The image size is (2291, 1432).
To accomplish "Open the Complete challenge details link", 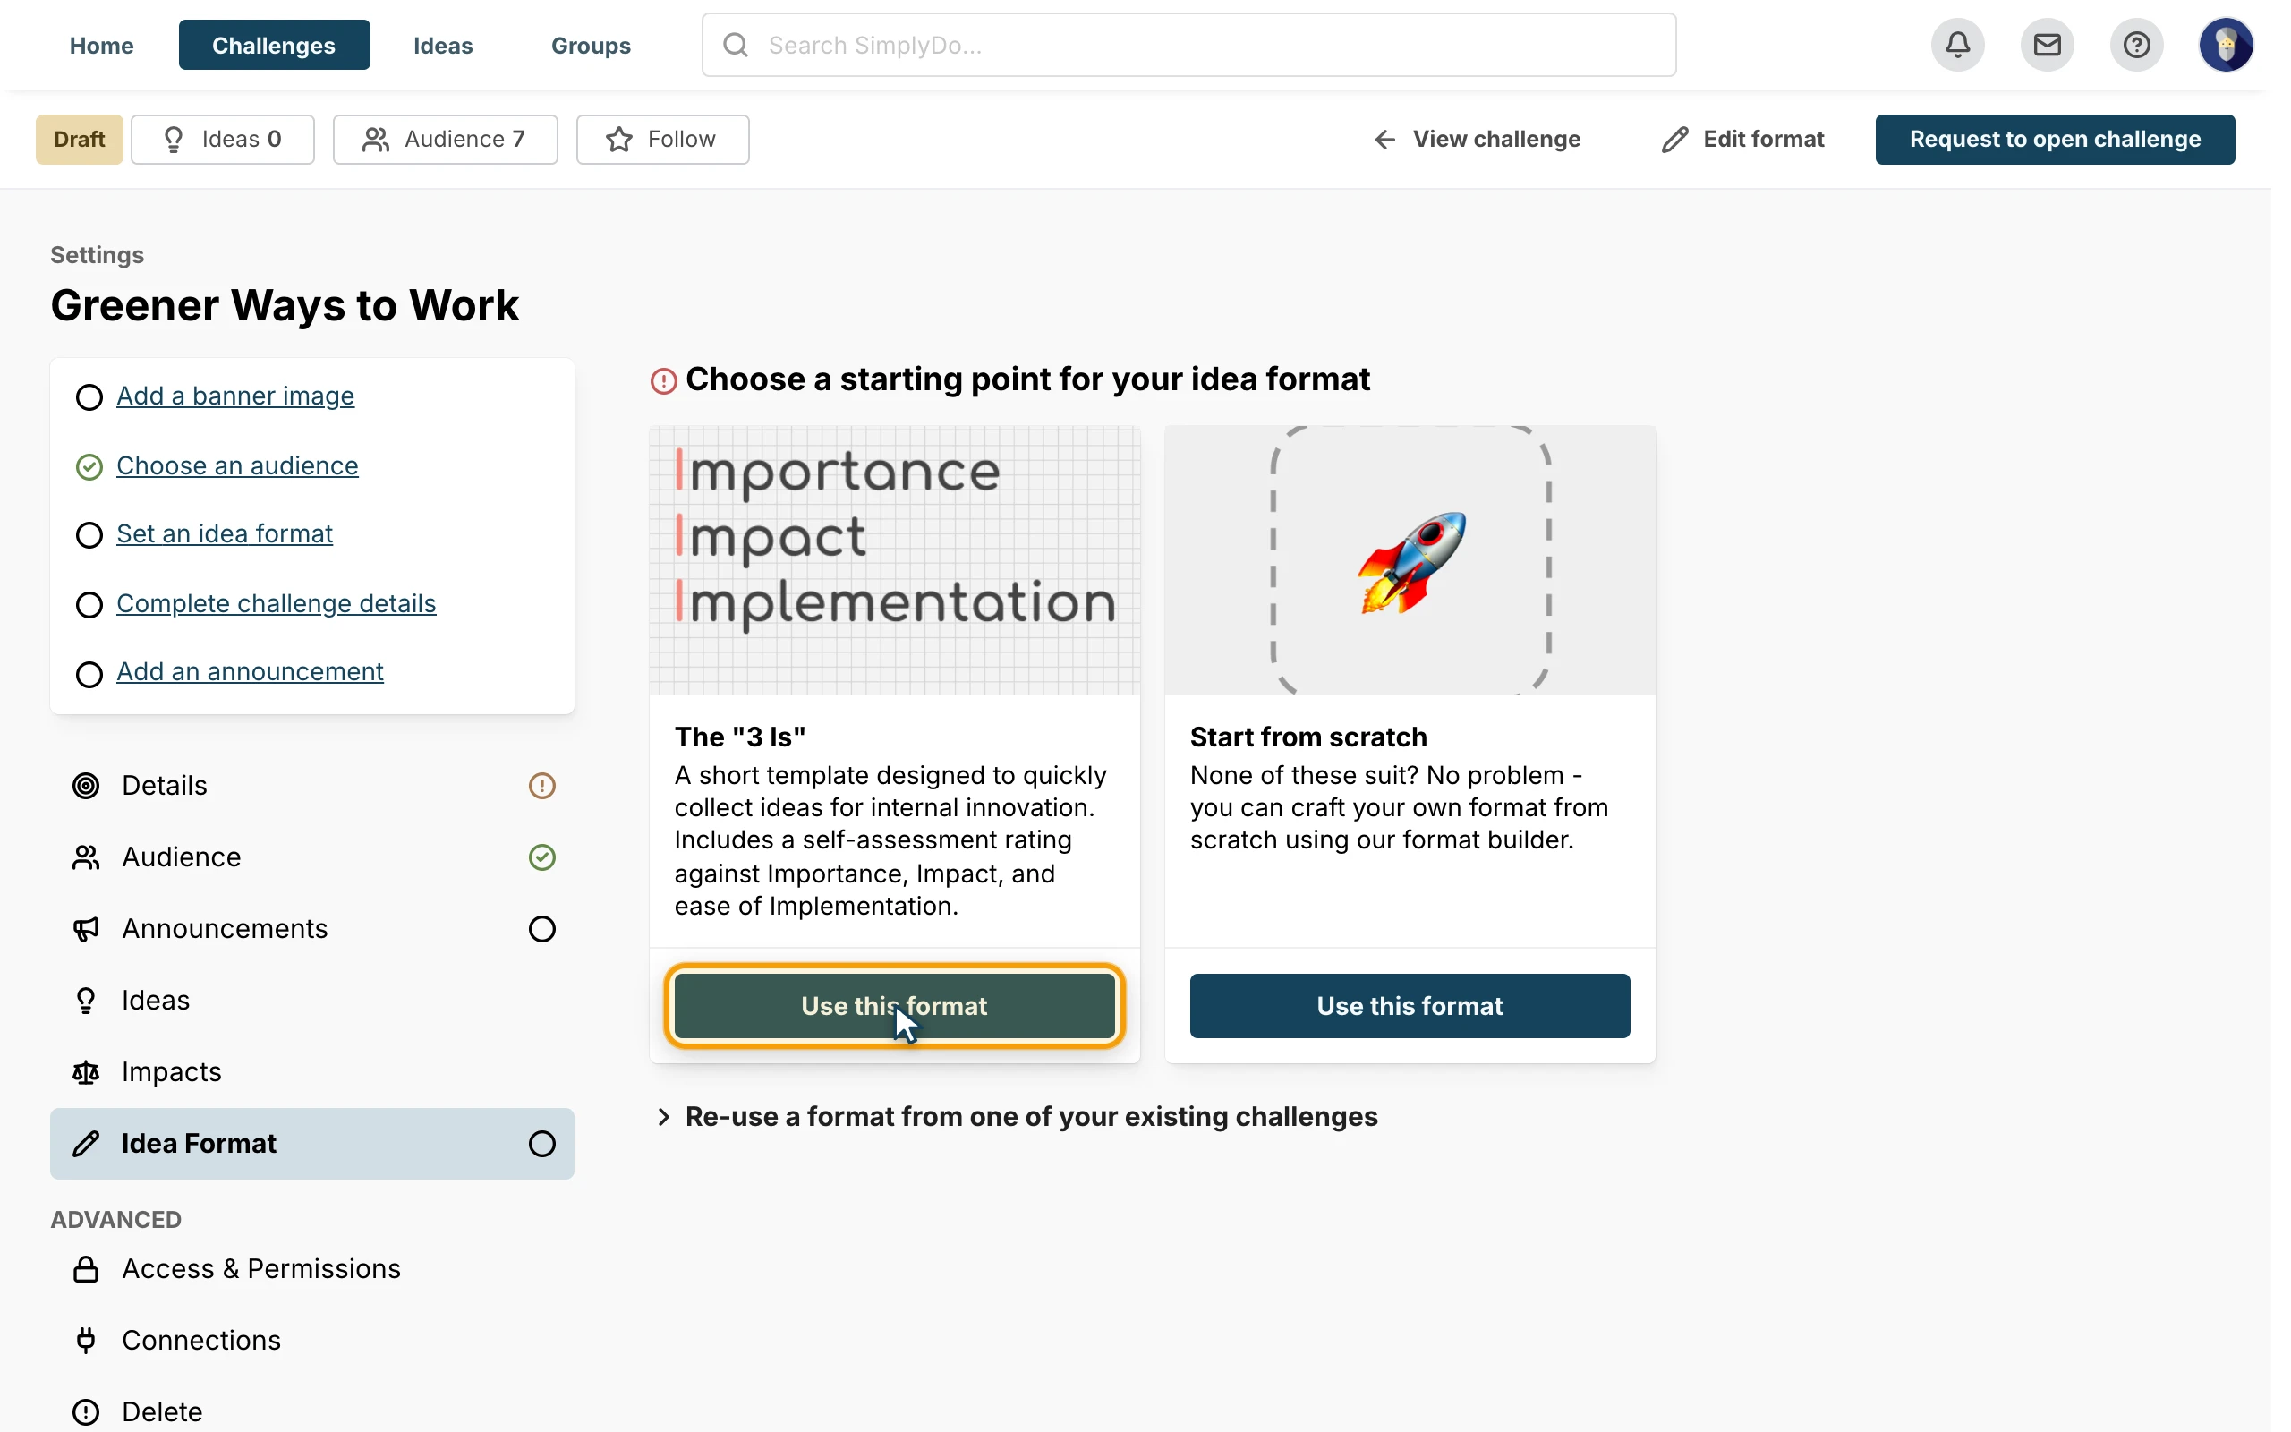I will (x=277, y=603).
